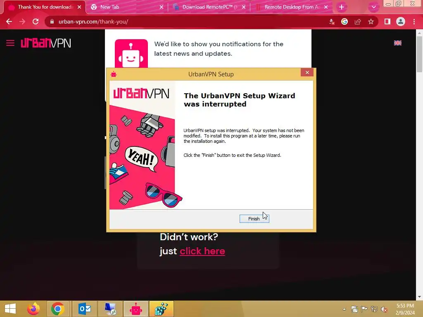423x317 pixels.
Task: Launch Firefox from taskbar
Action: [x=33, y=309]
